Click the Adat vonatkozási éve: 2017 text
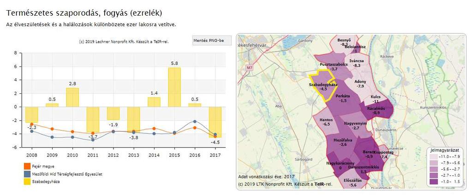The image size is (472, 195). 266,177
